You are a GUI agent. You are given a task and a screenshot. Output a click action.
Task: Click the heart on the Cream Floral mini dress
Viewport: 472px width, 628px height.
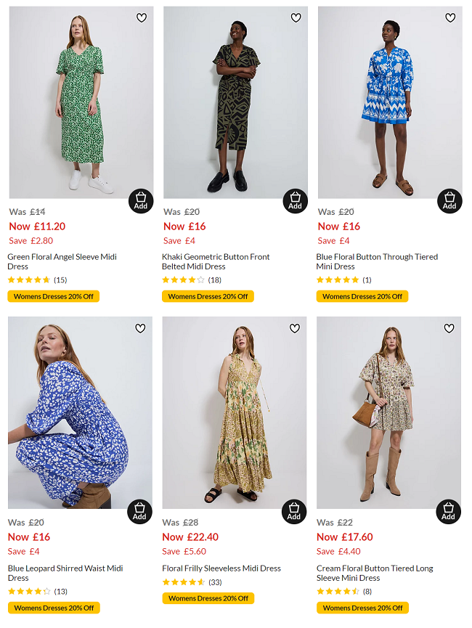click(x=450, y=328)
